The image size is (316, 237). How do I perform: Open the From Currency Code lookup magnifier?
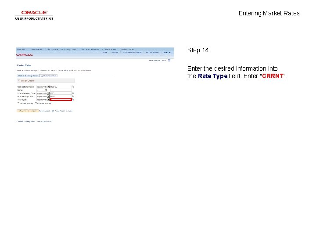pyautogui.click(x=73, y=93)
